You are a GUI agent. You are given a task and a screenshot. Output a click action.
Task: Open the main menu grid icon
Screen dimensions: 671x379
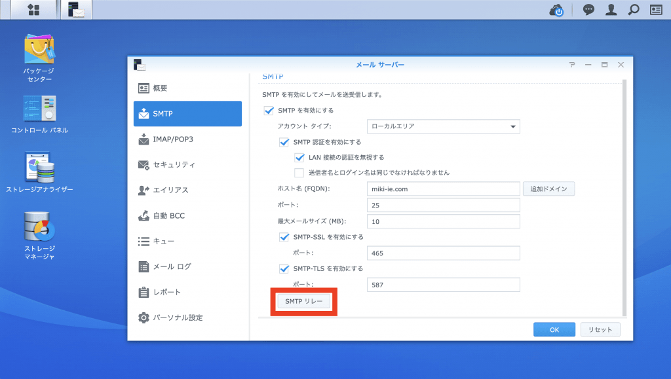coord(33,10)
